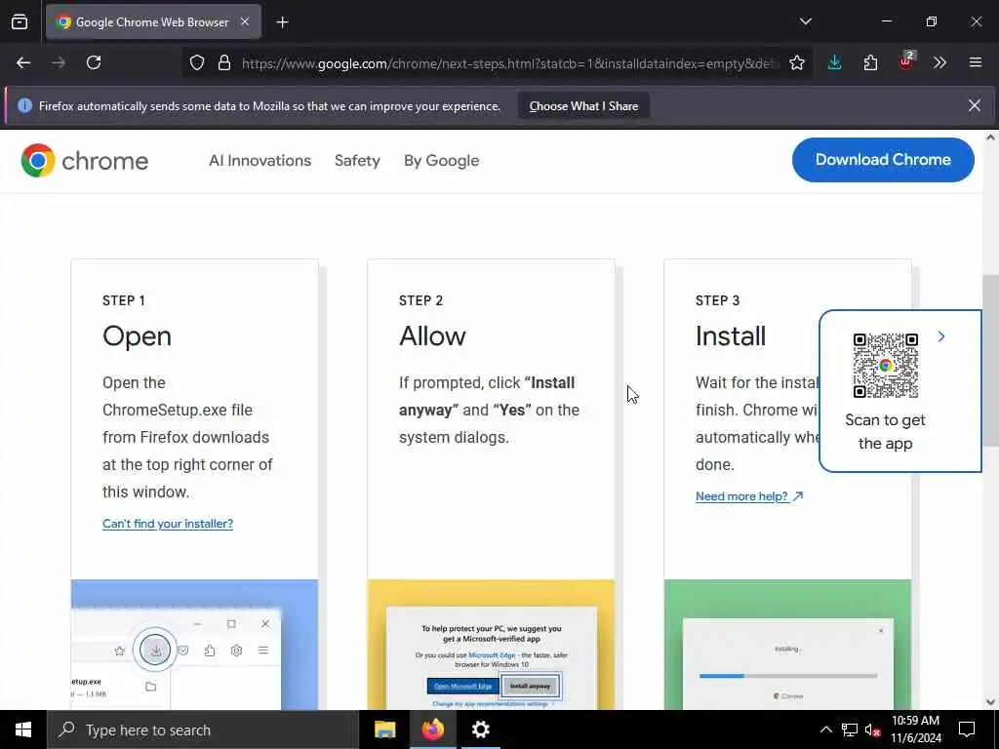Open Firefox application hamburger menu
This screenshot has width=999, height=749.
[975, 62]
